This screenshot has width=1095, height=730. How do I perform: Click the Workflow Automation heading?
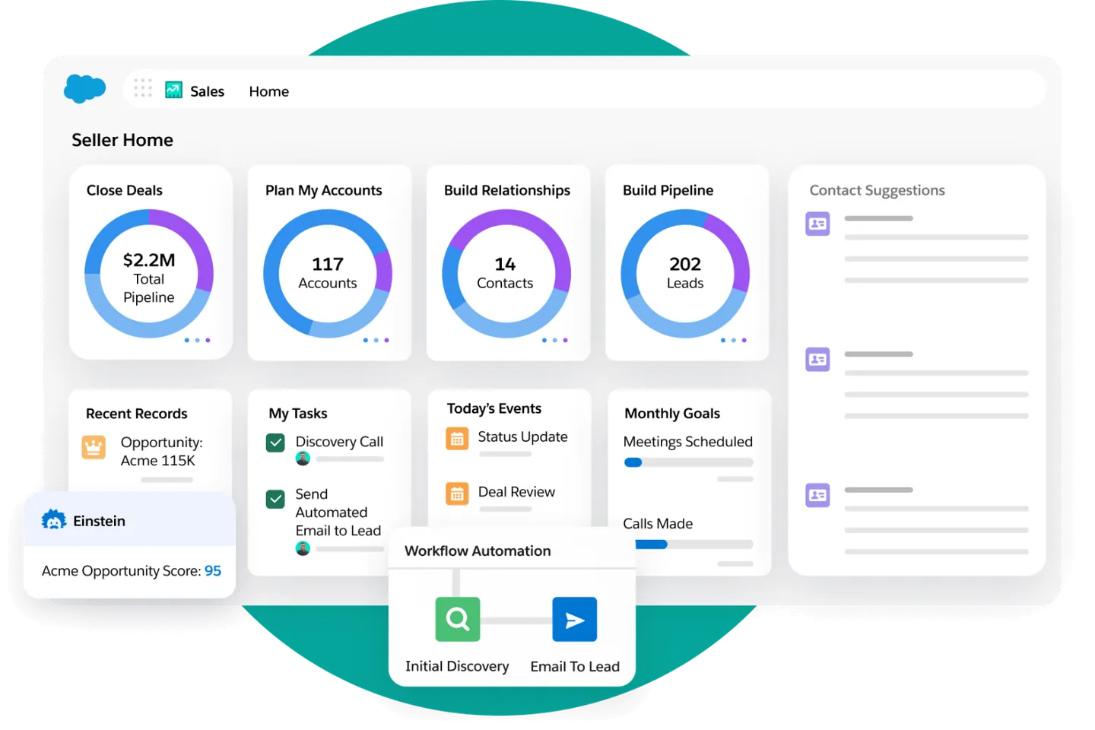478,551
